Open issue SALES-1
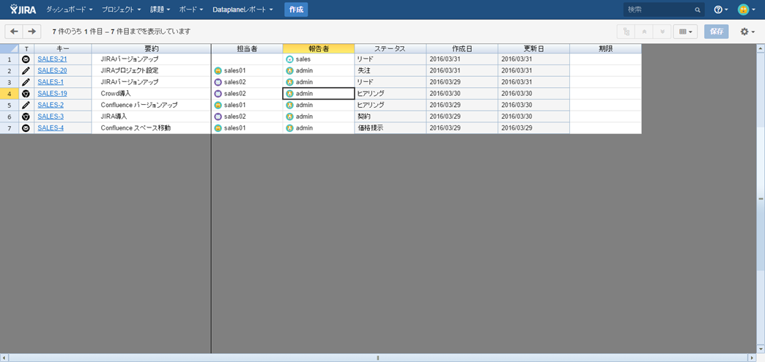This screenshot has width=765, height=362. tap(51, 82)
